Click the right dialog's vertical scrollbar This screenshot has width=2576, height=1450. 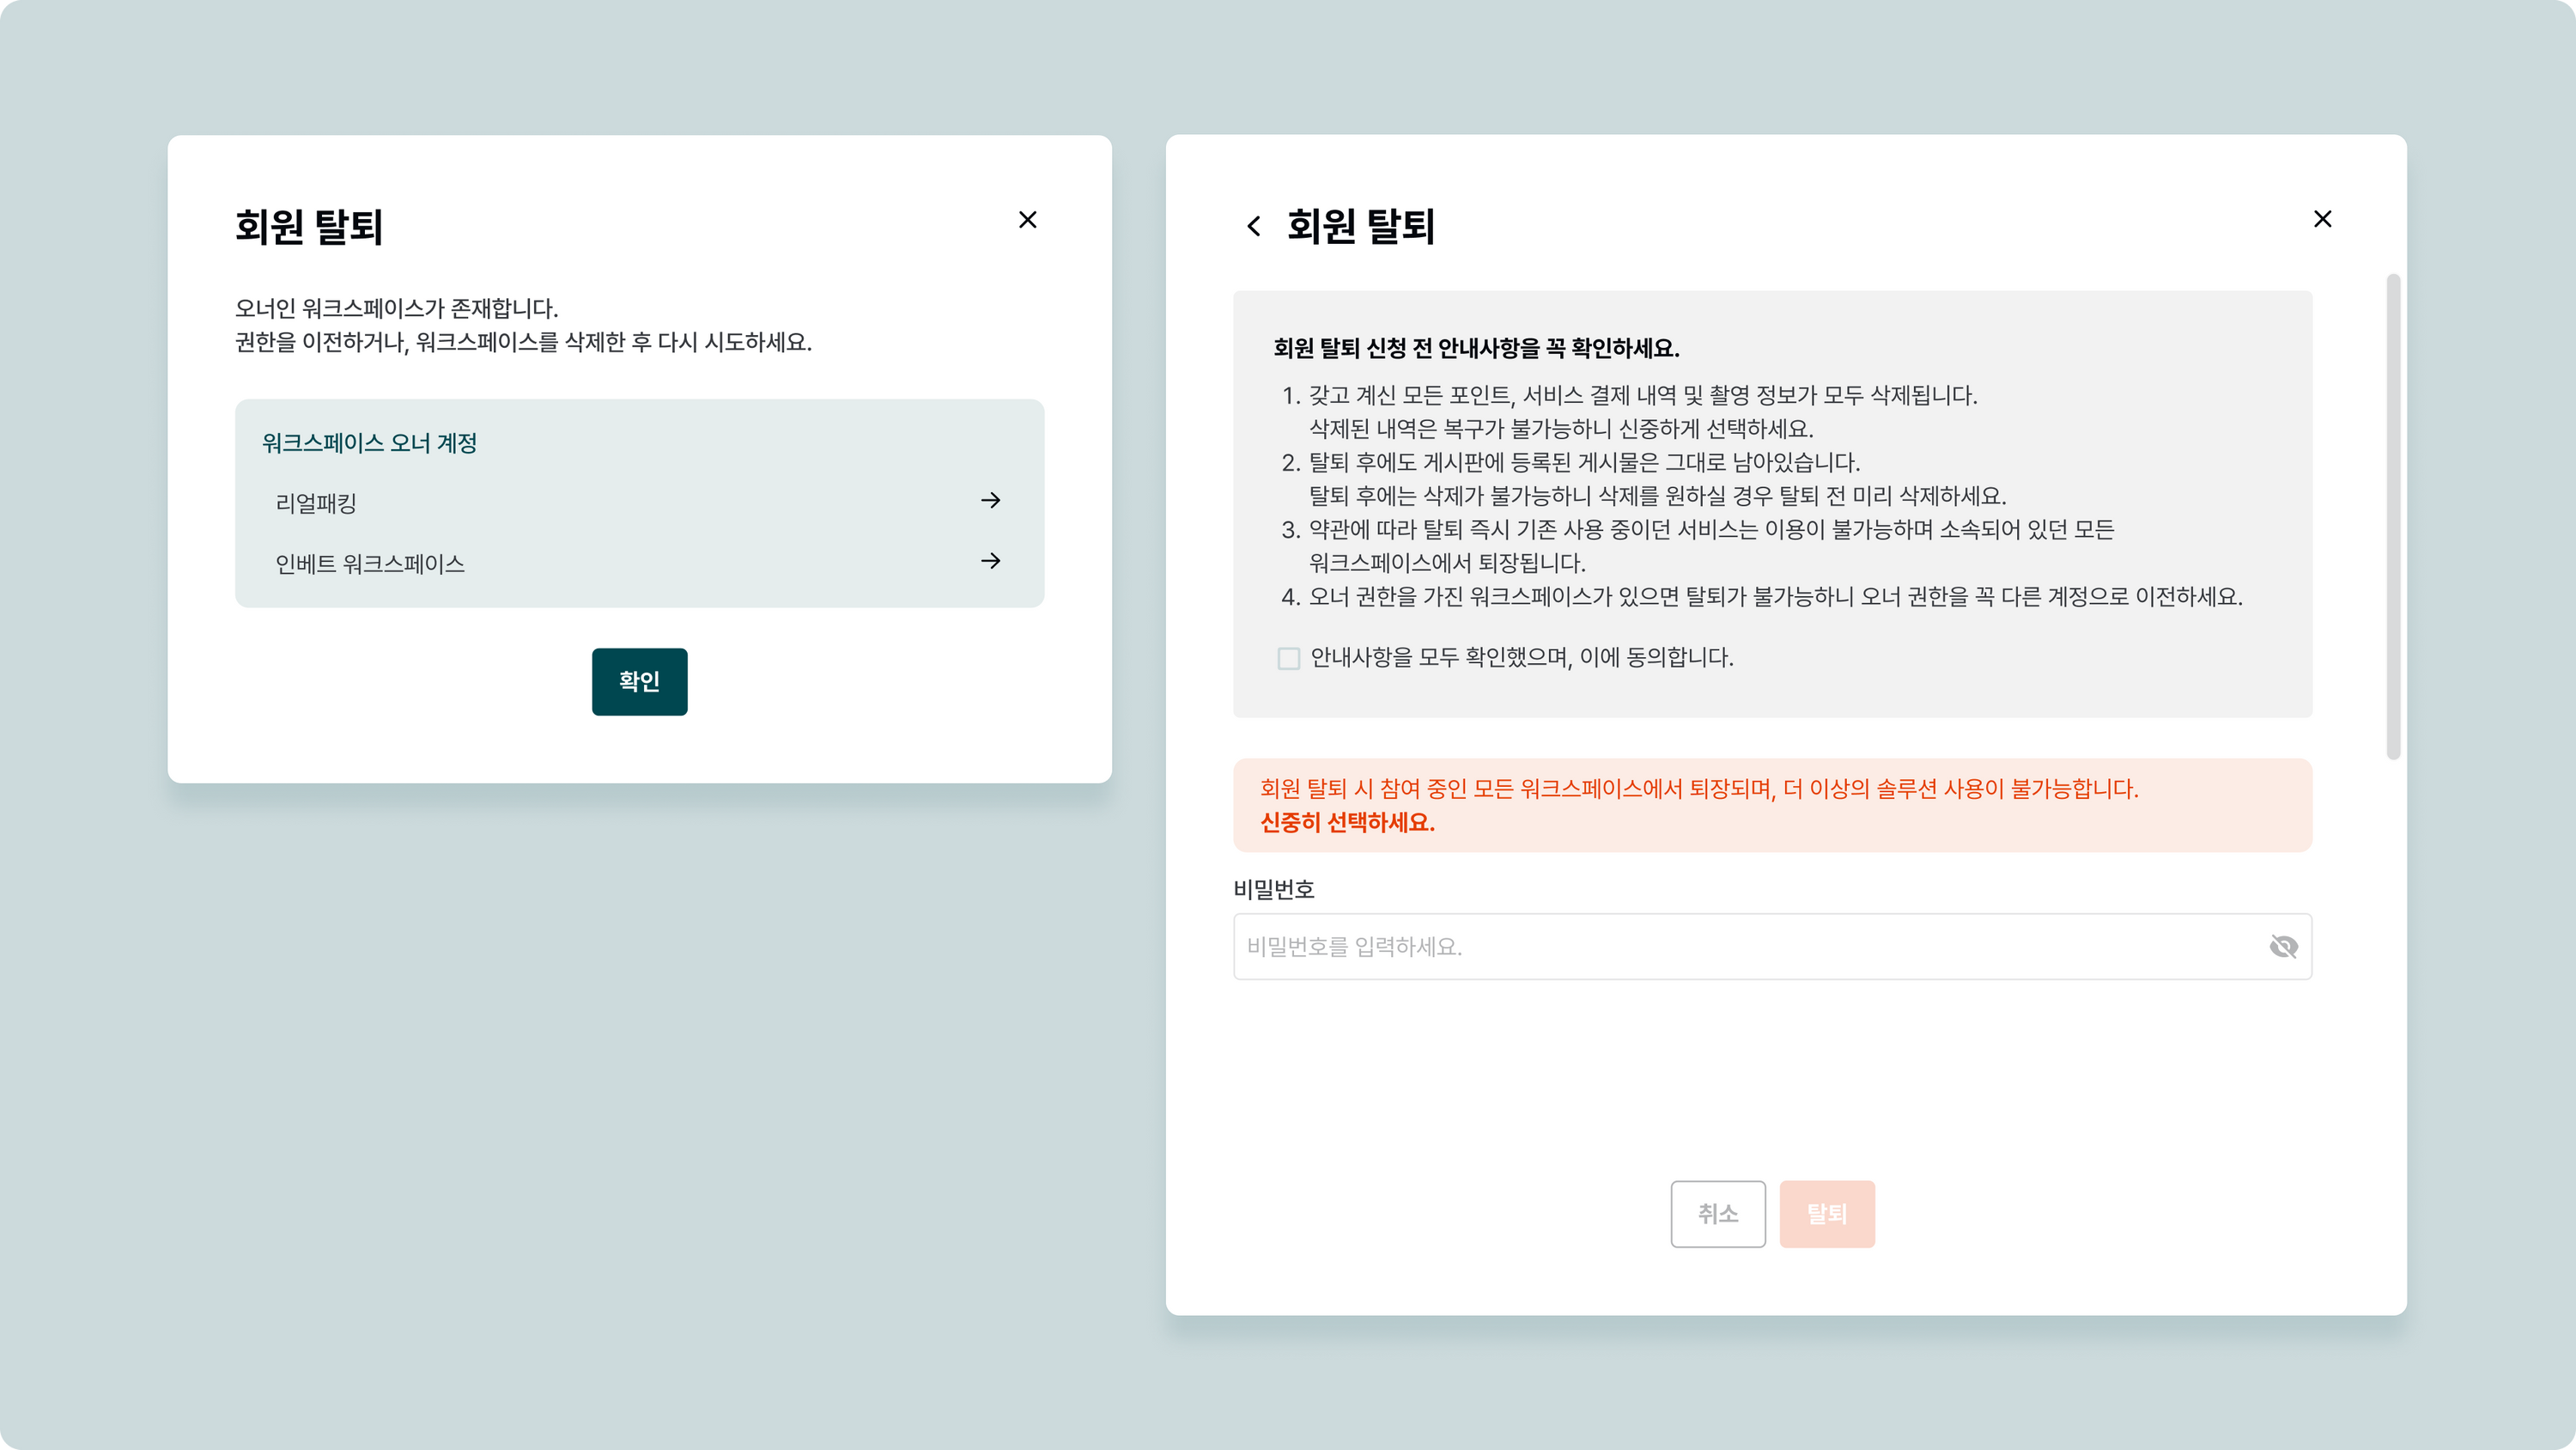(x=2393, y=515)
